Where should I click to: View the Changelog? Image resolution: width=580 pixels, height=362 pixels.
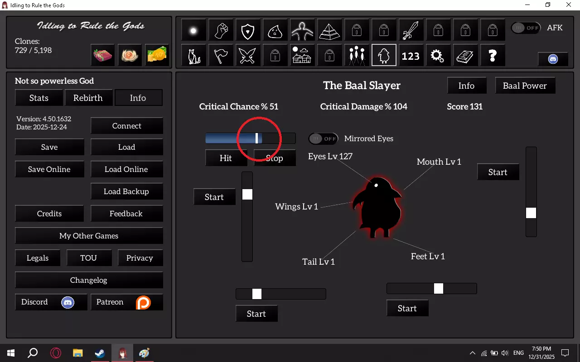89,280
